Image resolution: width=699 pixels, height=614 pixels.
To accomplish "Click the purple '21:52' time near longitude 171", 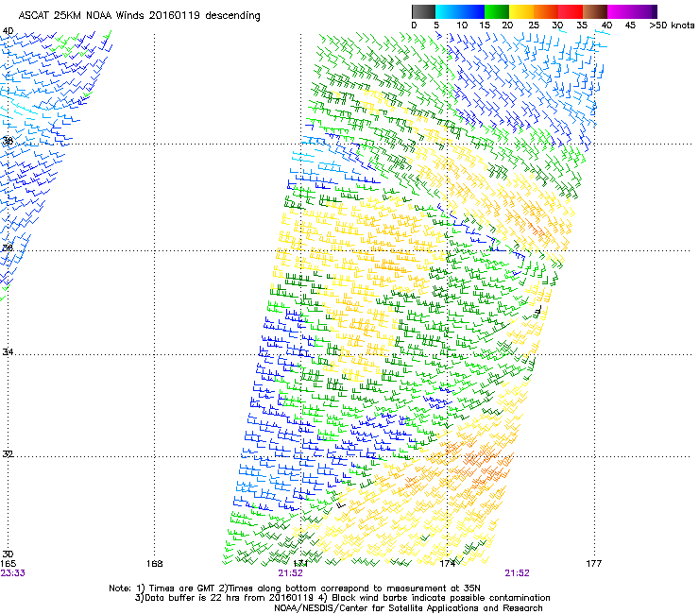I will pos(291,573).
